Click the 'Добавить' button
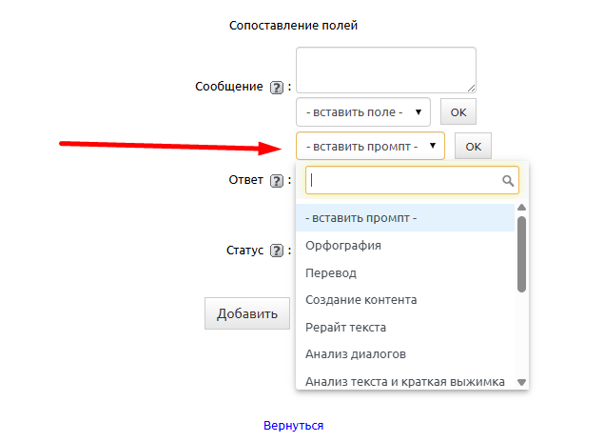604x442 pixels. pyautogui.click(x=247, y=313)
